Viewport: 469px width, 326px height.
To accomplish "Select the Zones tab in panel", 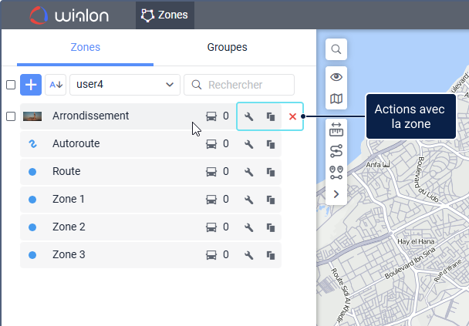I will (x=86, y=47).
